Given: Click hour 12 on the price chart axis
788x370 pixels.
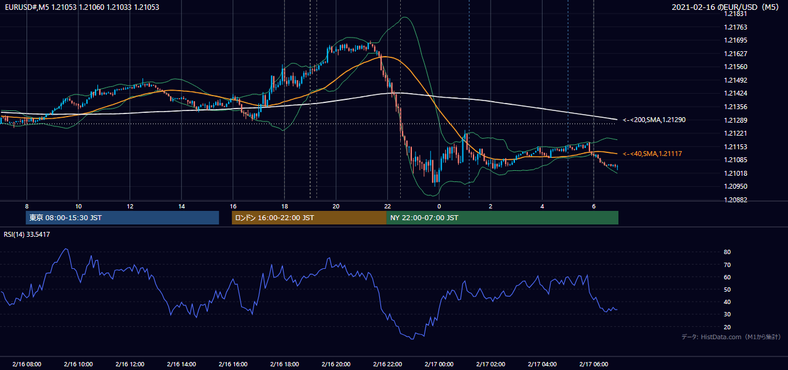Looking at the screenshot, I should point(130,206).
